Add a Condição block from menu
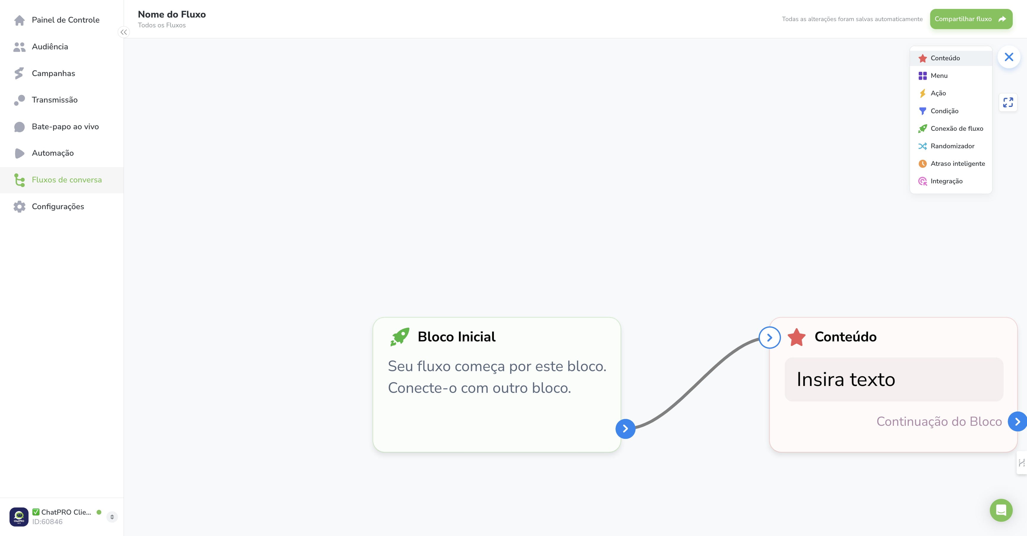1027x536 pixels. coord(951,111)
